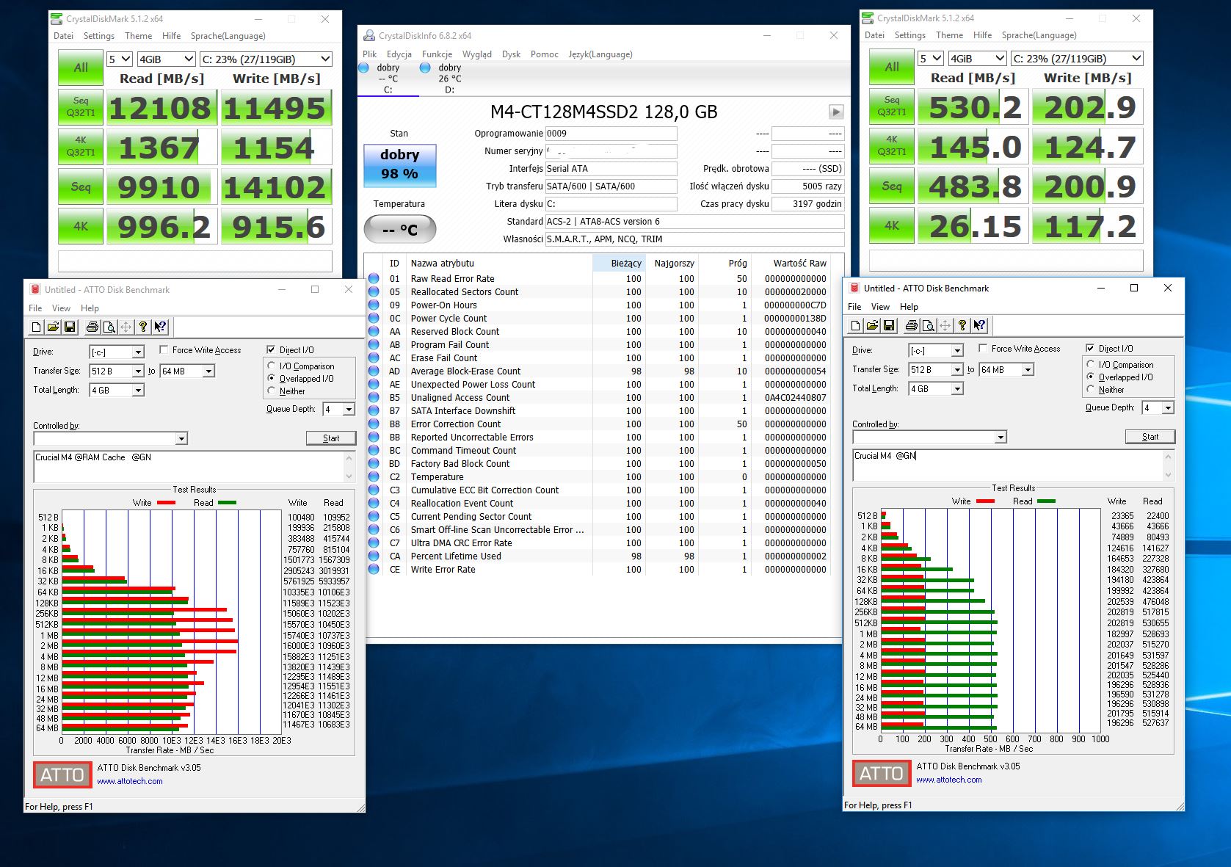This screenshot has width=1231, height=867.
Task: Click the green All button in right CrystalDiskMark
Action: pos(891,68)
